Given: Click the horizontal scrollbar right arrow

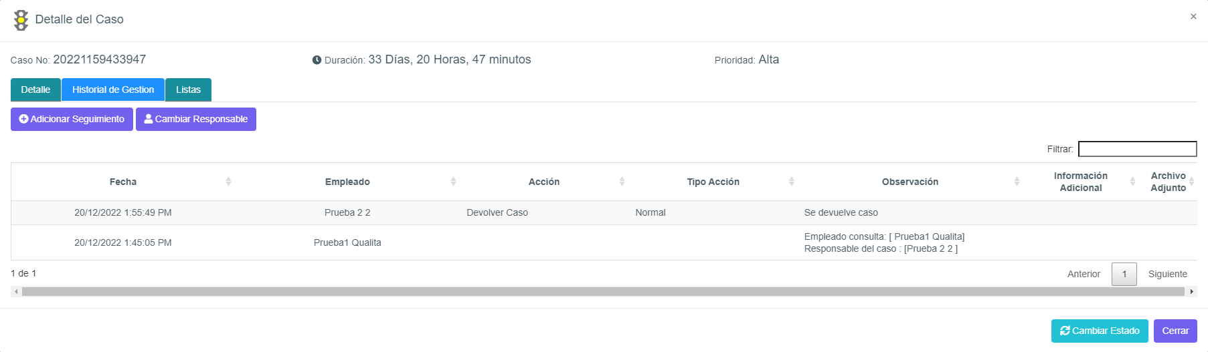Looking at the screenshot, I should 1191,292.
